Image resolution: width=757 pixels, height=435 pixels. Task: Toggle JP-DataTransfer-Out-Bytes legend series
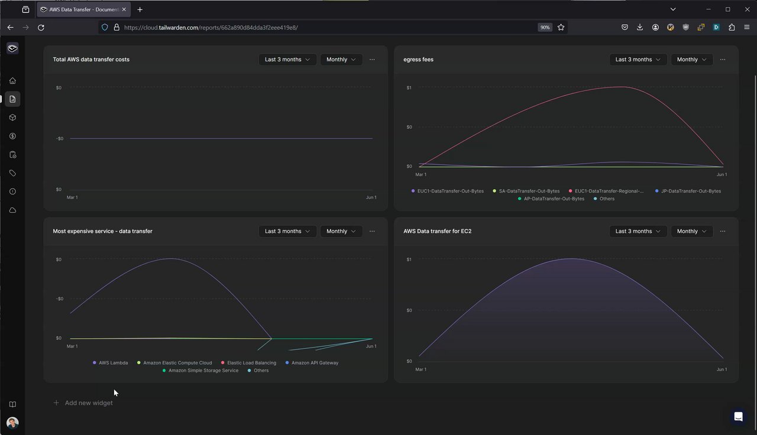tap(688, 191)
